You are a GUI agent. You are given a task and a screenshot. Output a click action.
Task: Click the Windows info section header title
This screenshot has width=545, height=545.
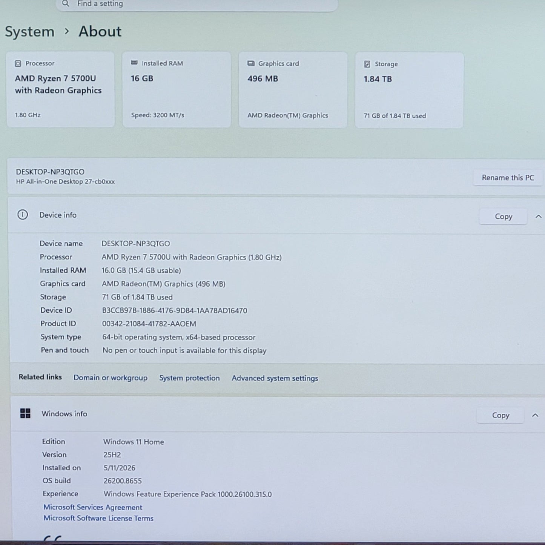tap(64, 414)
